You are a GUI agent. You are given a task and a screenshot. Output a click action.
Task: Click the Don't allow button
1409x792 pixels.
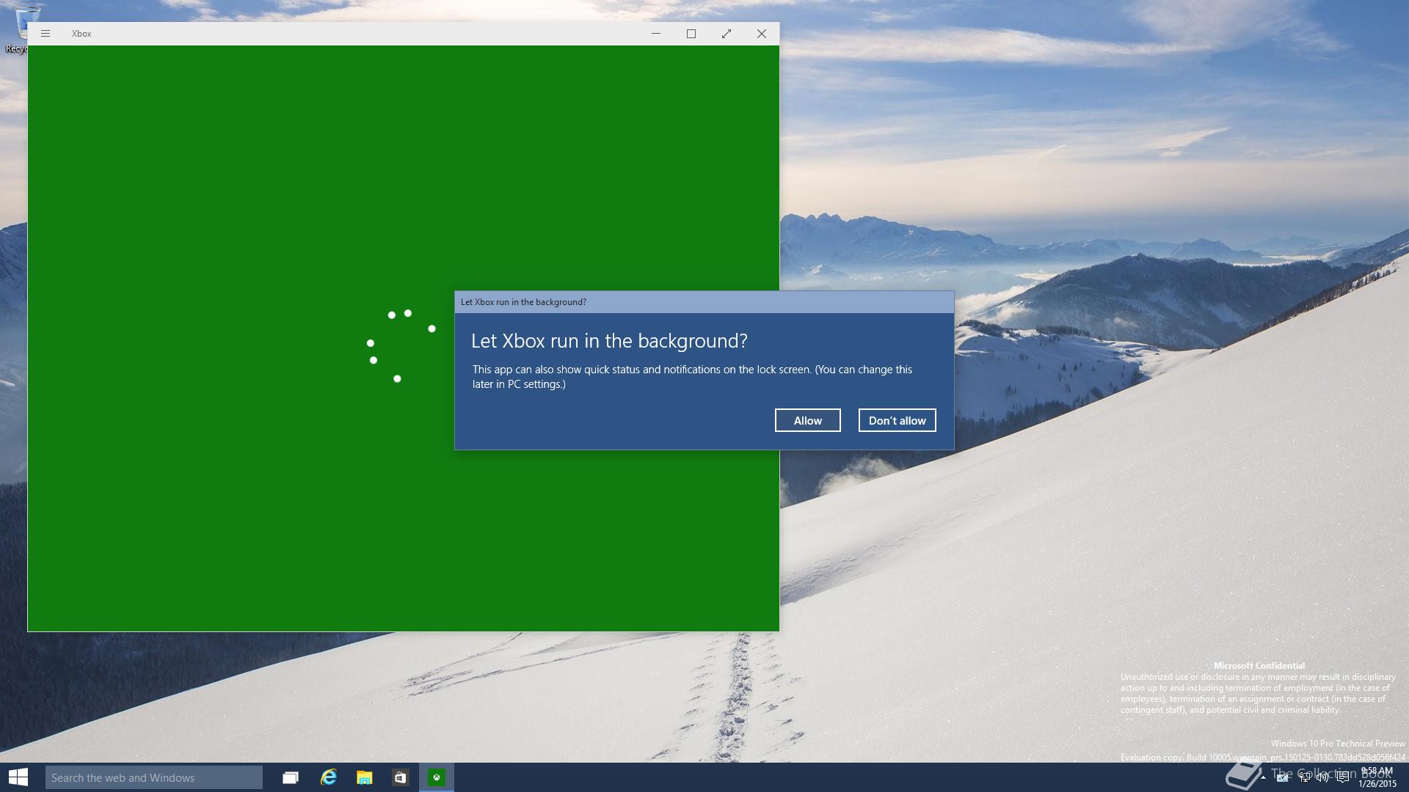pyautogui.click(x=897, y=420)
